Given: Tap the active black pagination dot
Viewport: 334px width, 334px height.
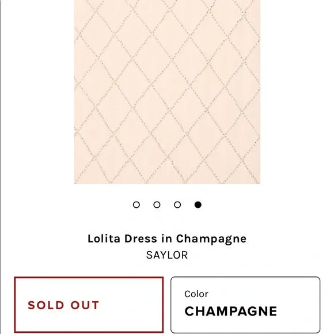Looking at the screenshot, I should coord(198,204).
